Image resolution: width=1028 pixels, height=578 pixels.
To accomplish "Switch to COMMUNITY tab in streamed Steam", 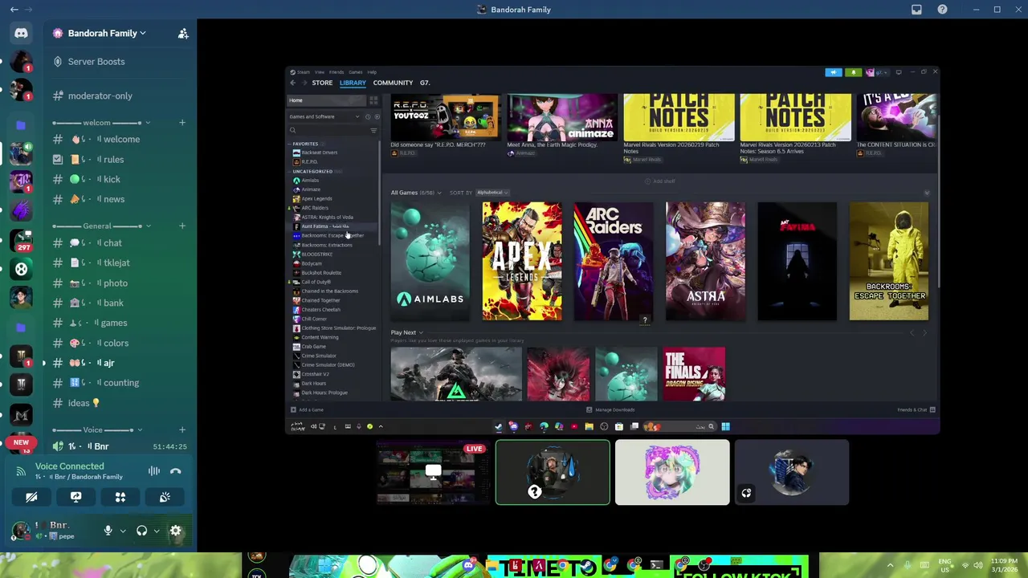I will [393, 83].
